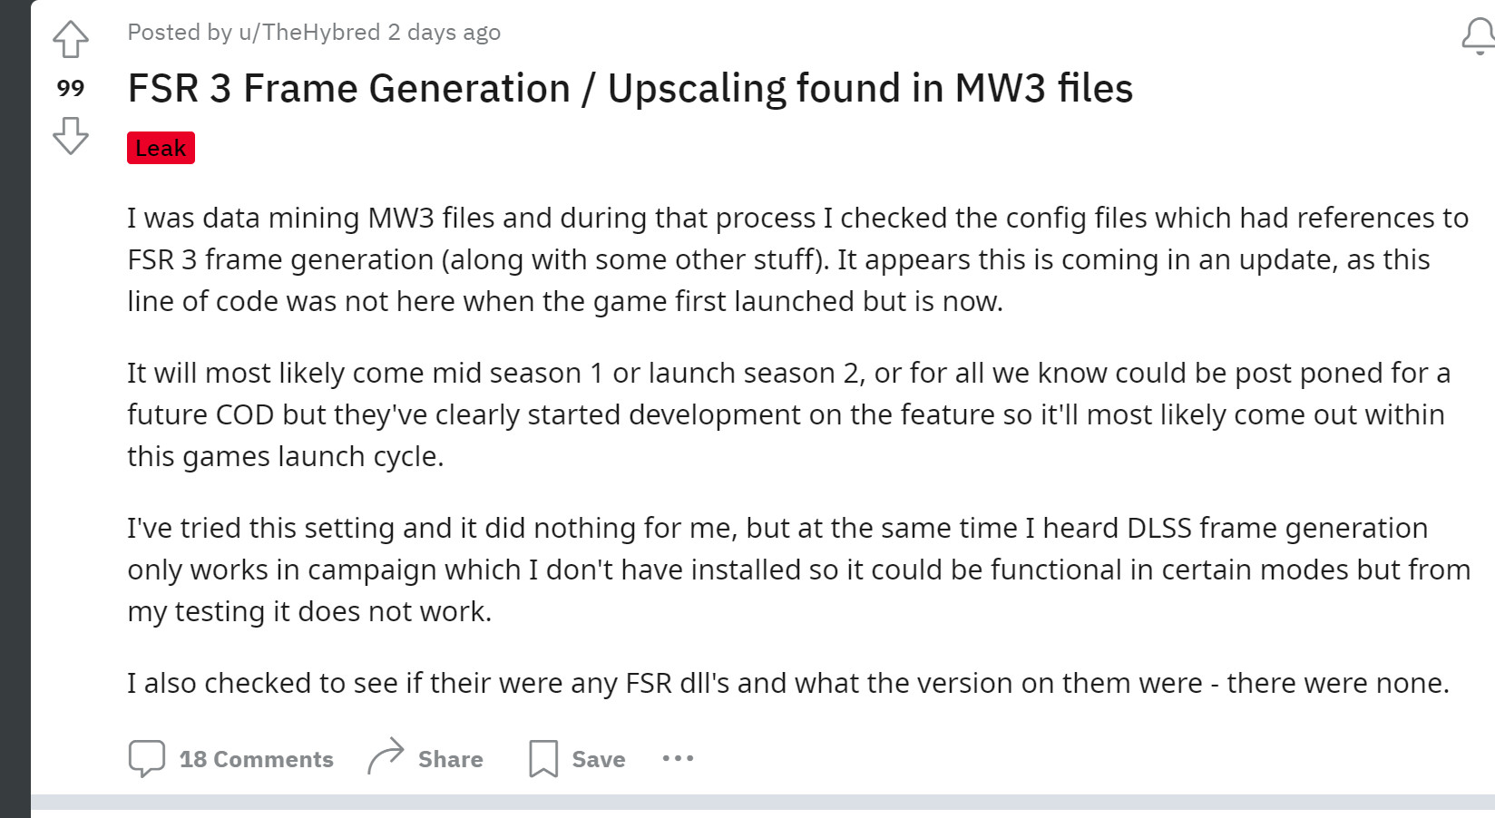Click the 99 vote score
This screenshot has width=1495, height=818.
click(71, 88)
